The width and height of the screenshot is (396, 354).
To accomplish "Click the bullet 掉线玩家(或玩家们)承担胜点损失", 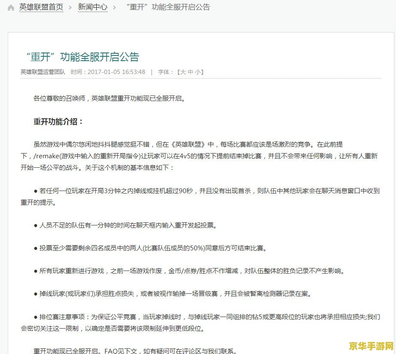I will click(173, 294).
